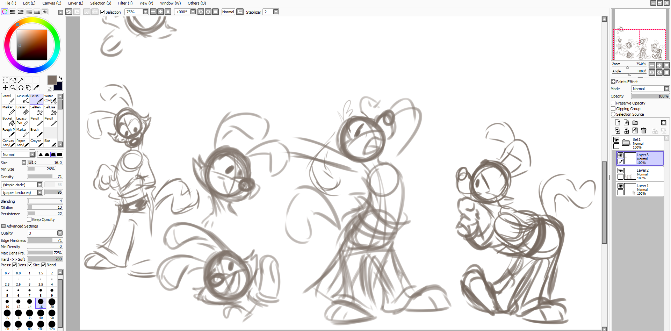Activate the Rotate view tool
This screenshot has width=671, height=331.
point(21,88)
